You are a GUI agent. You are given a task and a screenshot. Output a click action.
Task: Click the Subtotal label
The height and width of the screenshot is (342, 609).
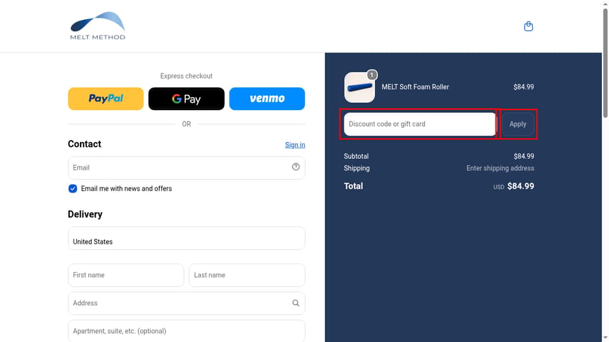pos(356,156)
